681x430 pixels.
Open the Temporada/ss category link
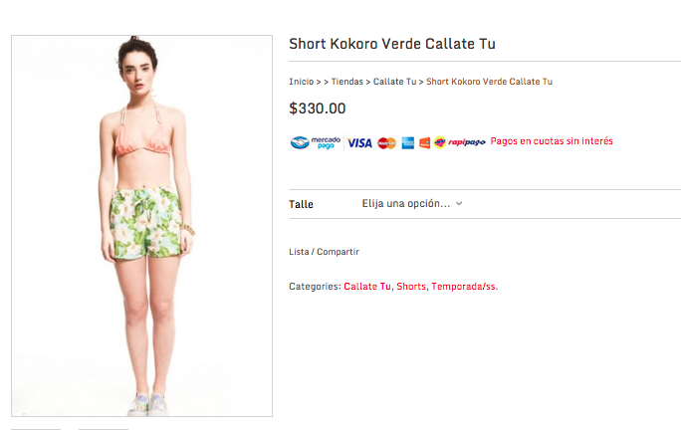pos(463,287)
